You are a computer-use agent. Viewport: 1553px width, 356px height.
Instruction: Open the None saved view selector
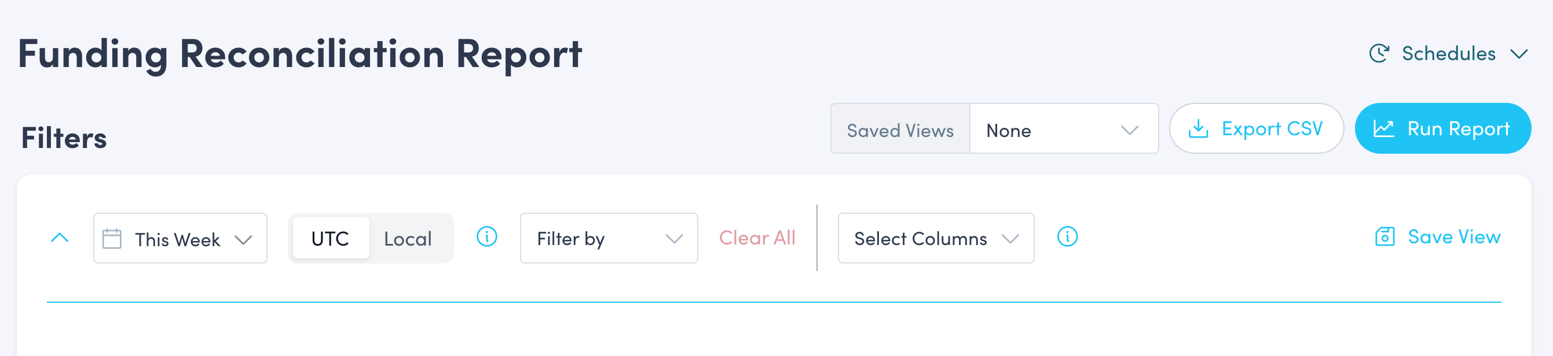click(1064, 130)
